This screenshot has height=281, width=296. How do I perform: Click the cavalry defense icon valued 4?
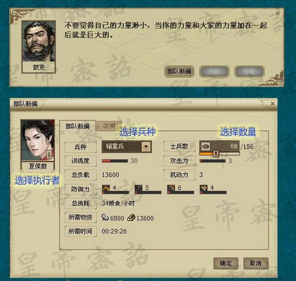pos(106,189)
